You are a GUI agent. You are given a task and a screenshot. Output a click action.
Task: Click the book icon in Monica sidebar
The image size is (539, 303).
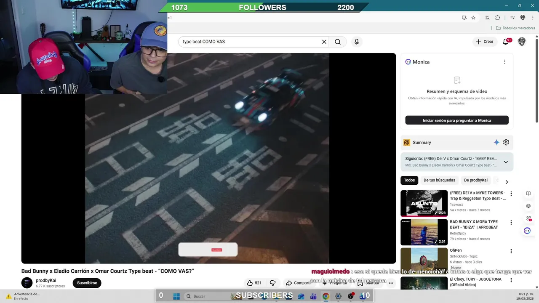tap(528, 194)
